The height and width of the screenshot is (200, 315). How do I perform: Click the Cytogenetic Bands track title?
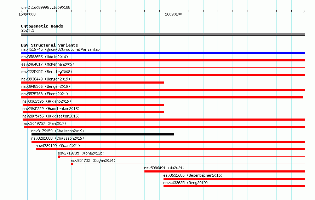(x=42, y=26)
